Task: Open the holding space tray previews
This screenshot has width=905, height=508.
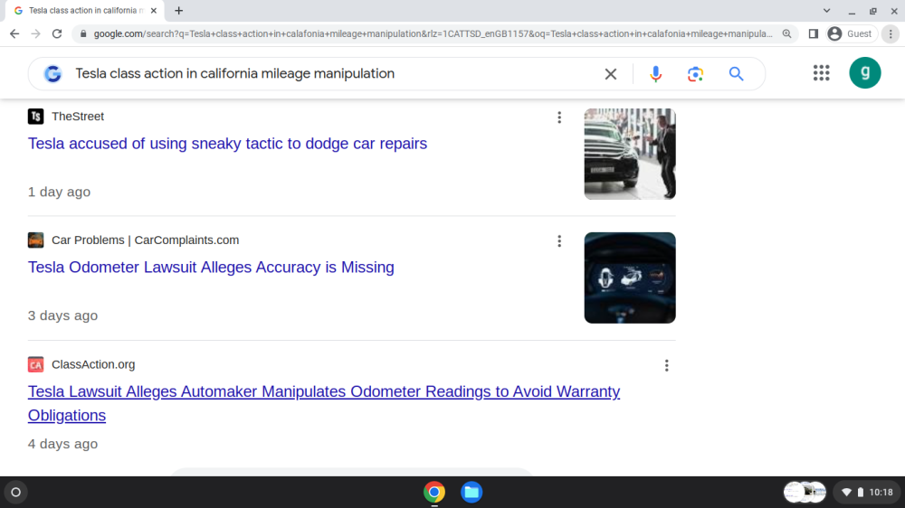Action: 805,493
